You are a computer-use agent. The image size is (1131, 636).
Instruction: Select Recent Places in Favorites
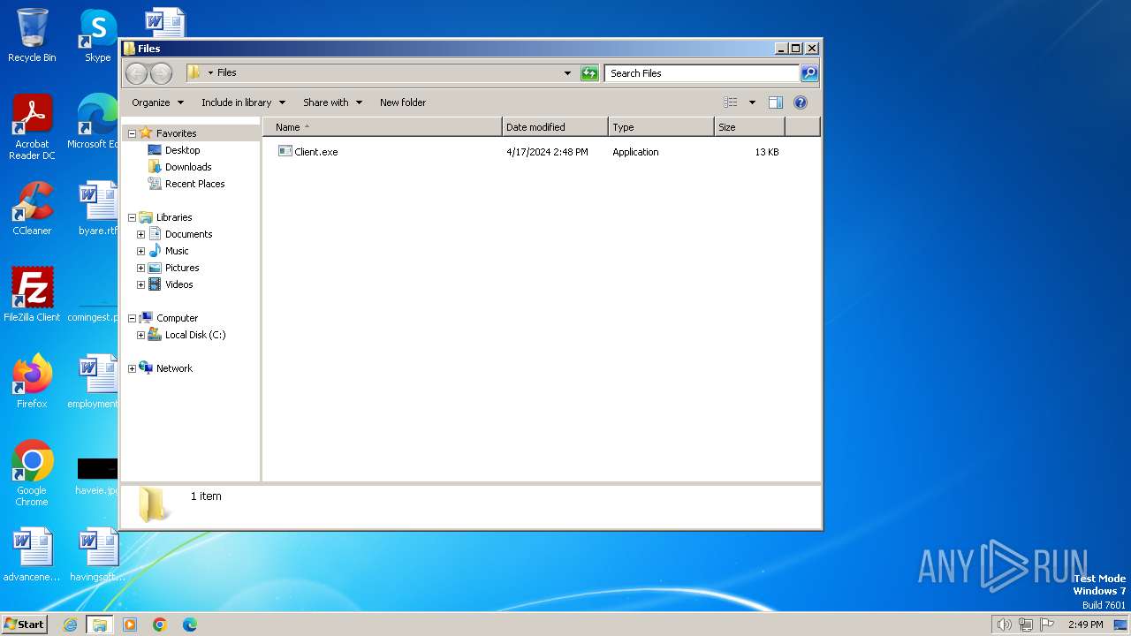[x=194, y=184]
